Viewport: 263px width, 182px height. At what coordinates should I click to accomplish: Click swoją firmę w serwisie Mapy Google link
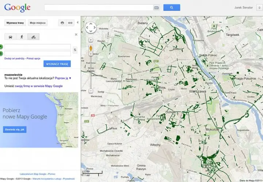click(x=39, y=86)
